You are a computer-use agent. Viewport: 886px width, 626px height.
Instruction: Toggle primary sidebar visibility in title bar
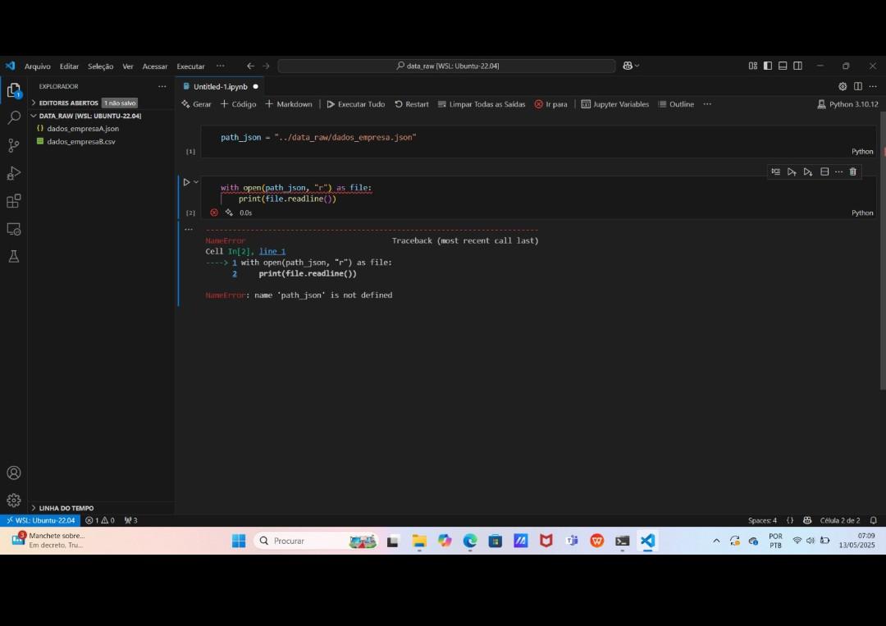coord(767,66)
